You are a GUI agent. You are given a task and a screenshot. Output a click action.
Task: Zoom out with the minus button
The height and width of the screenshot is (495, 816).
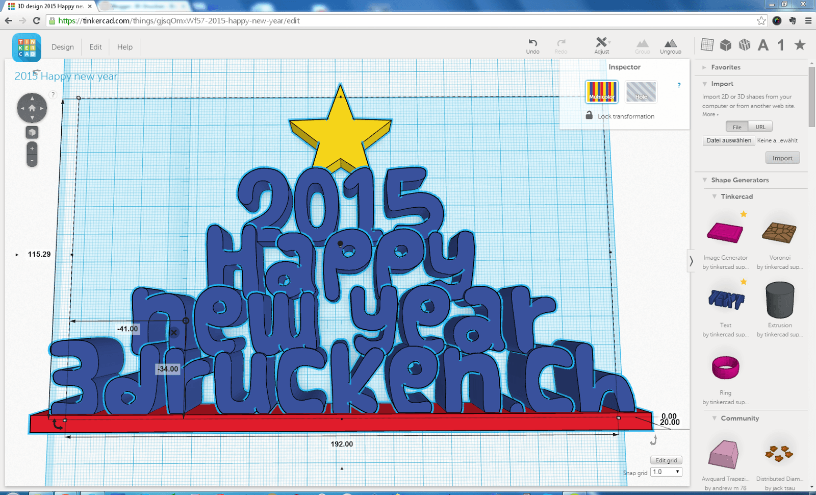(x=32, y=160)
